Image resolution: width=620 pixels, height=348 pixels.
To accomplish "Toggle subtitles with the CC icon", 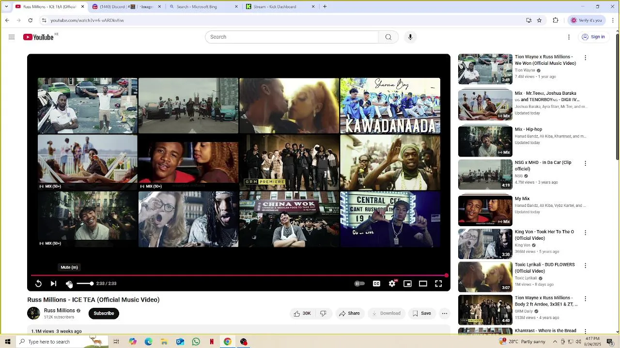I will point(376,284).
